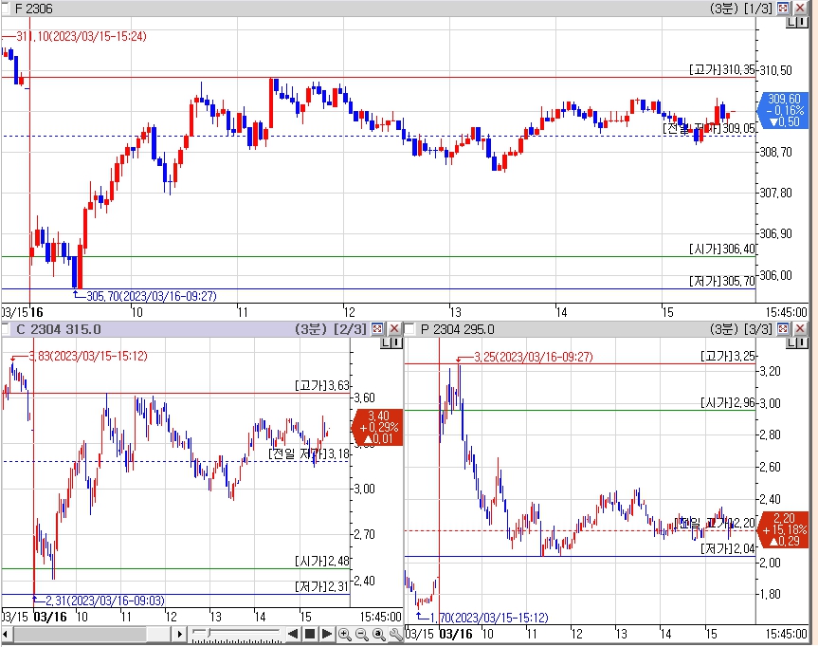
Task: Click the 15:45:00 time label in F 2306
Action: point(786,312)
